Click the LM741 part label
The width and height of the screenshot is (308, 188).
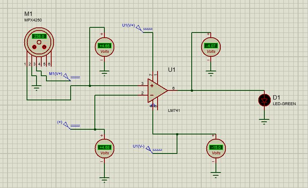click(x=174, y=111)
